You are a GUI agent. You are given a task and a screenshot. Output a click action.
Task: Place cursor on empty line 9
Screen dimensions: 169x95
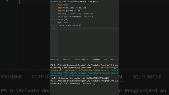(x=88, y=28)
